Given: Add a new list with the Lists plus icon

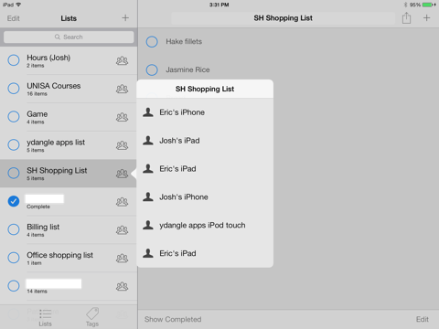Looking at the screenshot, I should (125, 18).
